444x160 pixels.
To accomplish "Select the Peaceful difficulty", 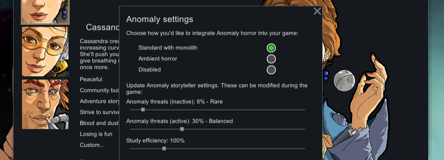I will point(91,79).
